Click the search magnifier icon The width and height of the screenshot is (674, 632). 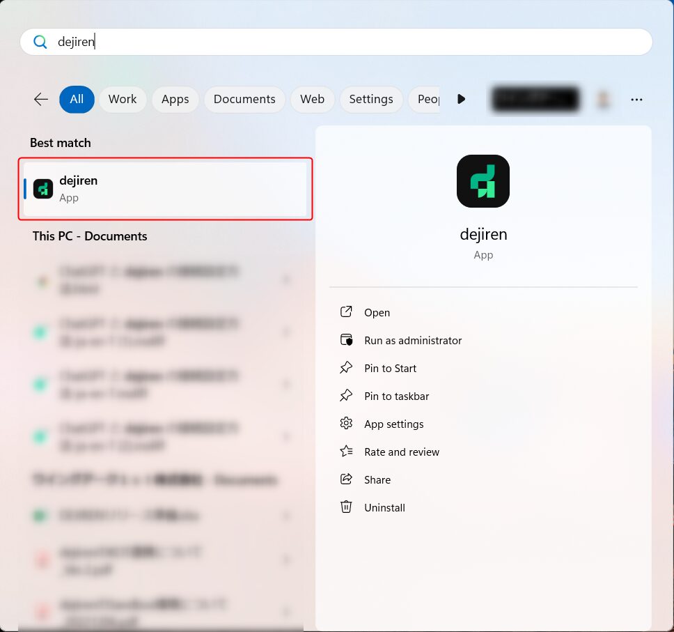(x=40, y=42)
